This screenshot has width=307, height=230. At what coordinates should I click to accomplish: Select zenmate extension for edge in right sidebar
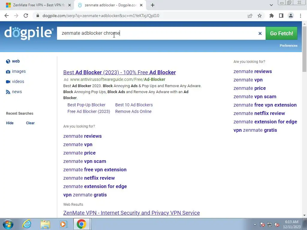tap(265, 122)
